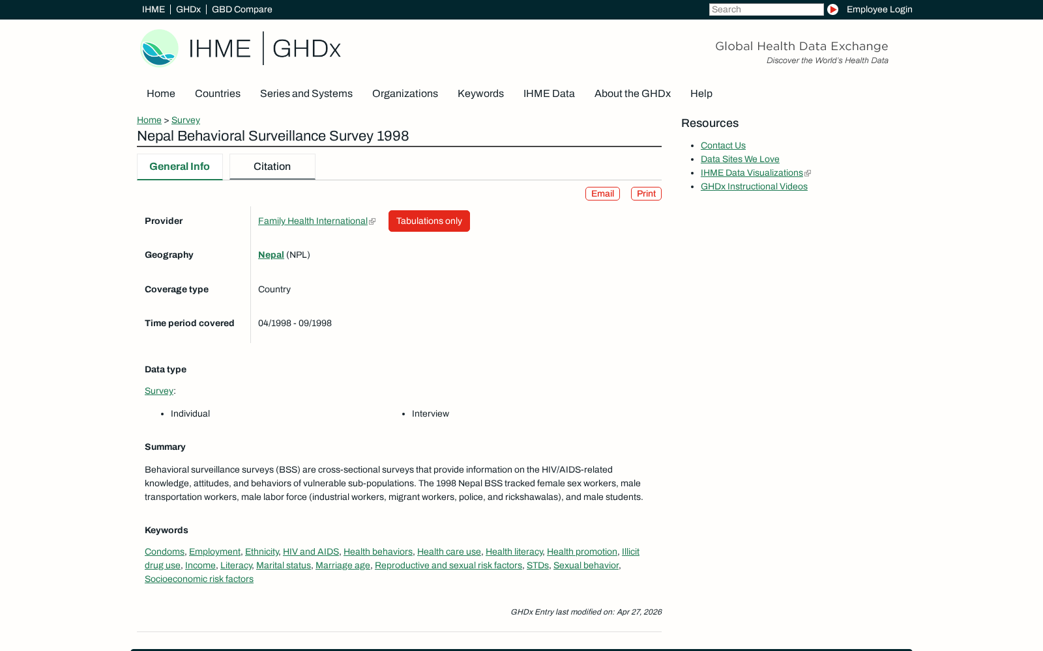
Task: Open the Organizations menu
Action: (x=405, y=94)
